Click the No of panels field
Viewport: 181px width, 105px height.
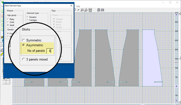50,51
